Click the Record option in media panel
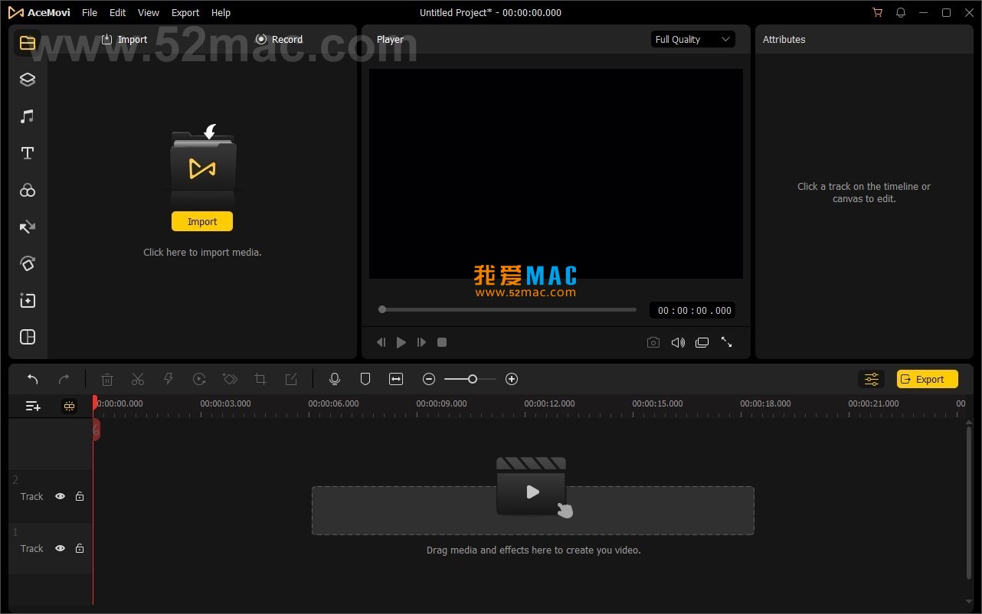This screenshot has width=982, height=614. pos(279,39)
